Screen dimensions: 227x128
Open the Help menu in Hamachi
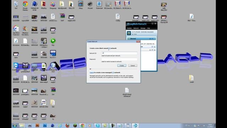(149, 28)
